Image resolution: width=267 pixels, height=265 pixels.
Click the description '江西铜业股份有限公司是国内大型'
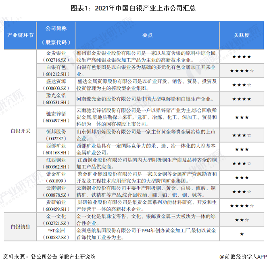point(146,163)
